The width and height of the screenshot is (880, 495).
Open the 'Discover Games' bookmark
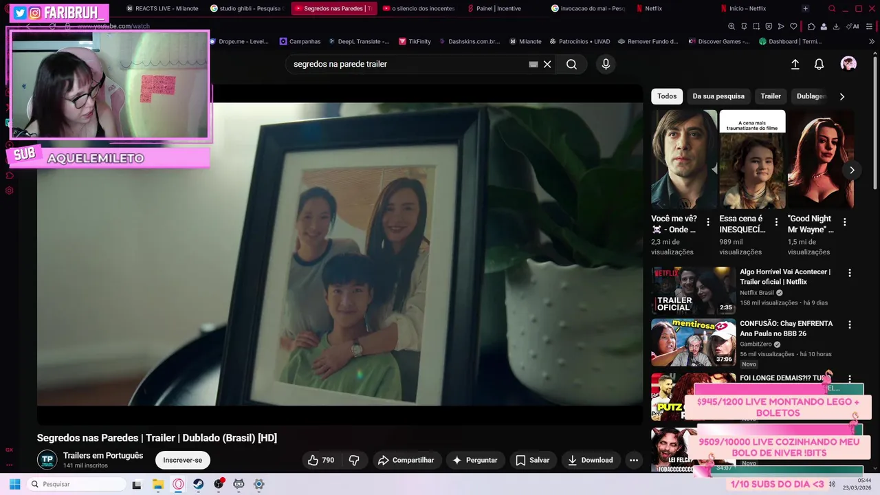pos(719,41)
